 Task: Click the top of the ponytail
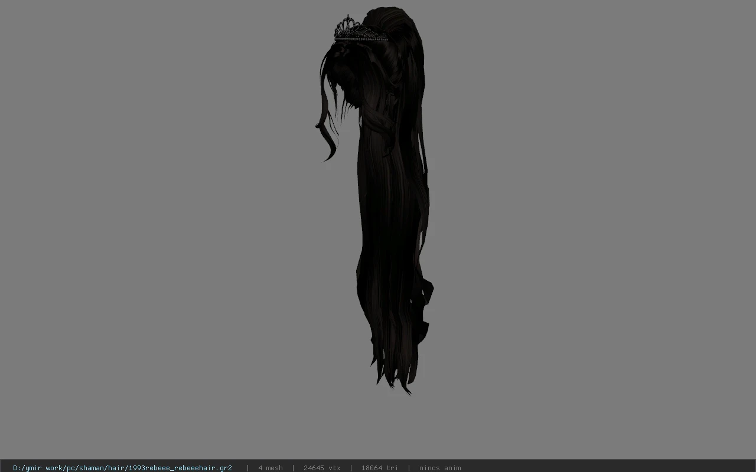[395, 21]
